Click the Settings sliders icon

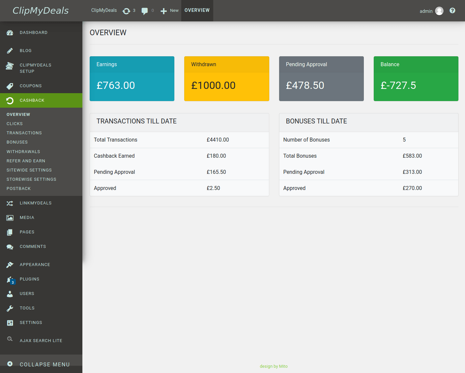[x=10, y=323]
